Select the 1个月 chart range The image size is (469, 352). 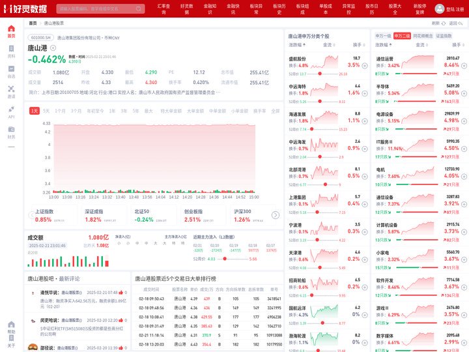[x=60, y=111]
